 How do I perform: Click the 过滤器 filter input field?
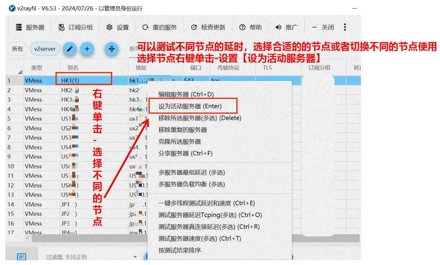pos(84,257)
